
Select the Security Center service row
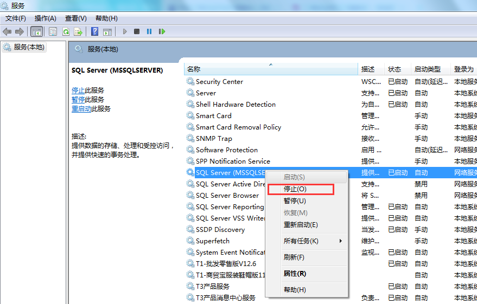330,82
